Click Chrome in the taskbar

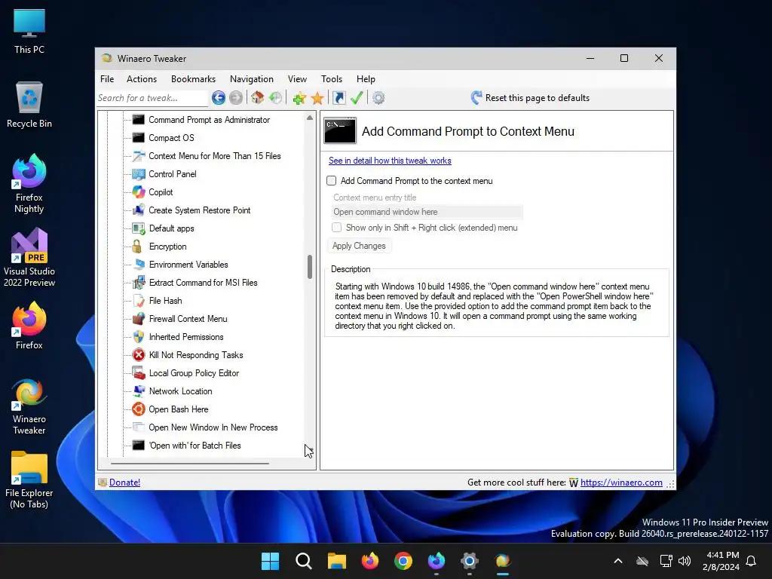point(403,561)
